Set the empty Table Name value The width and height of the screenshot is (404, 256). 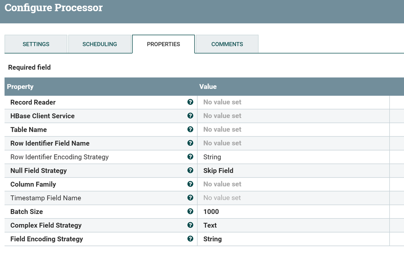222,130
